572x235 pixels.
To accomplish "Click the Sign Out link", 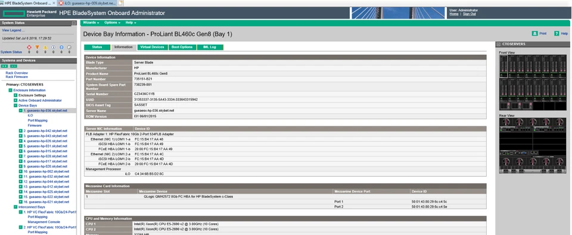I will coord(469,14).
